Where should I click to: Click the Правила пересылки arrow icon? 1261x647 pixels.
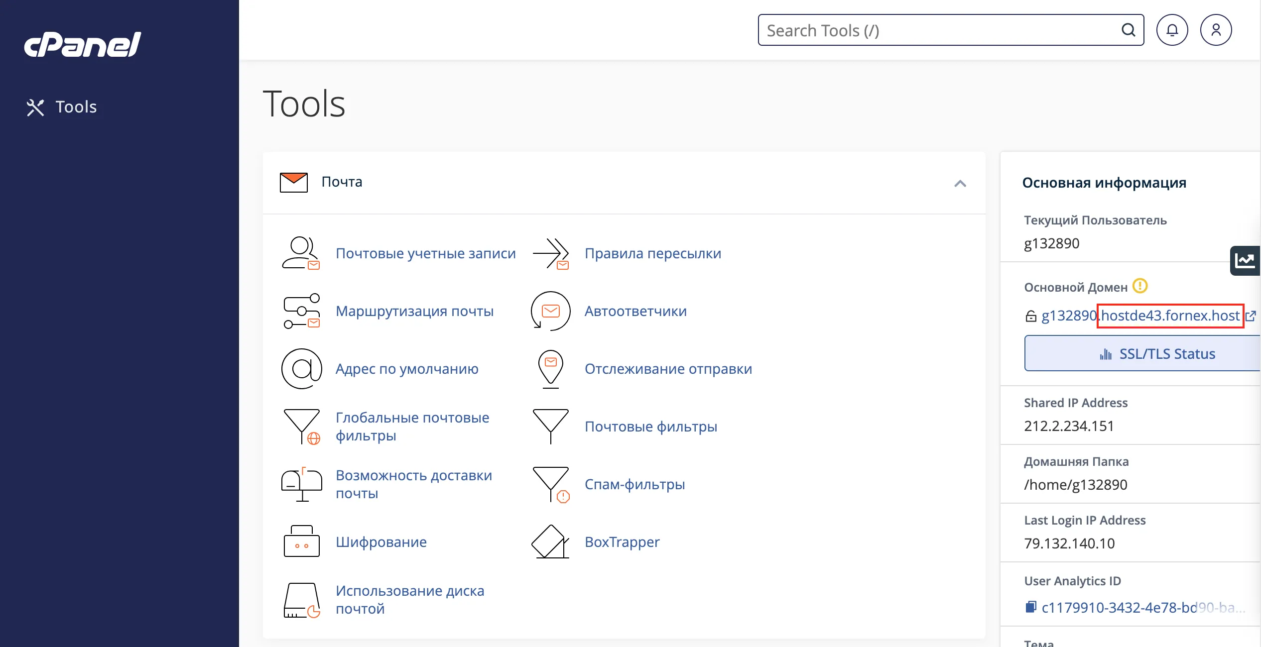[x=551, y=253]
